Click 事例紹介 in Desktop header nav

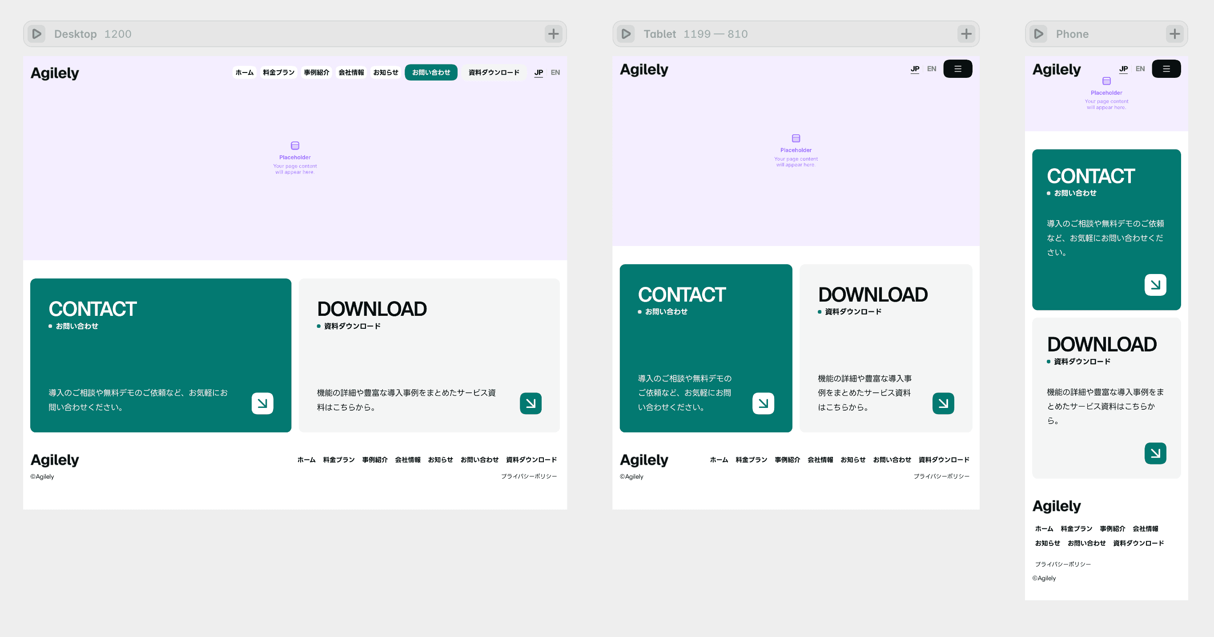pos(316,73)
